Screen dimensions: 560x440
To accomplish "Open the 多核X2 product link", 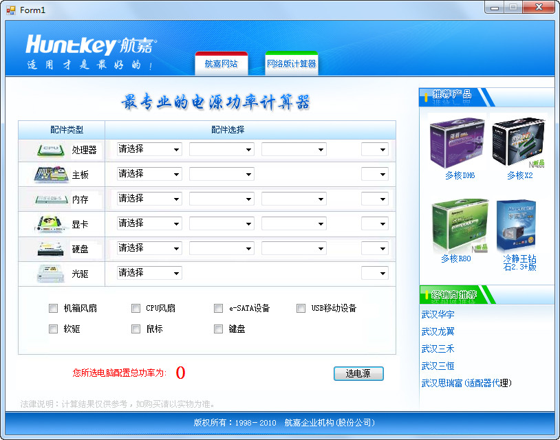I will coord(520,175).
